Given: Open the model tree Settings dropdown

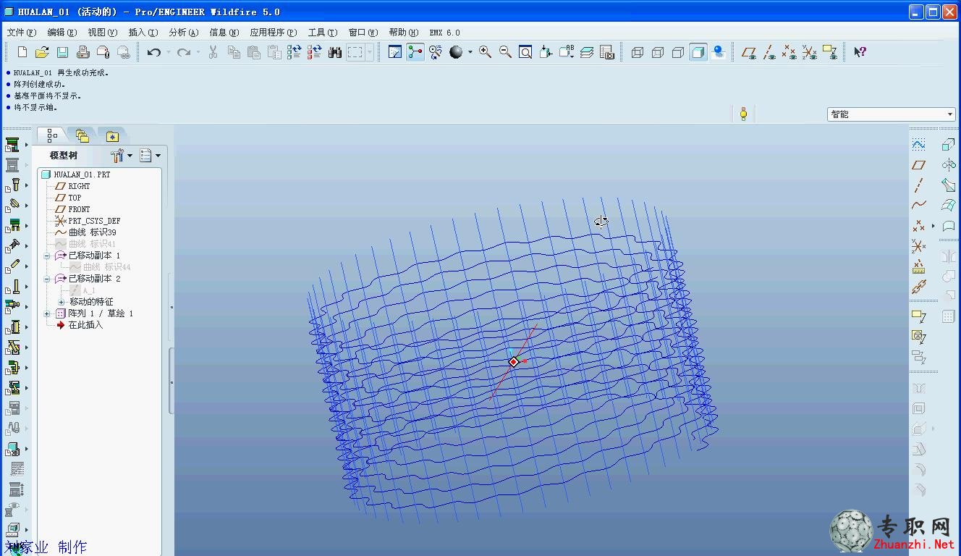Looking at the screenshot, I should [x=122, y=155].
